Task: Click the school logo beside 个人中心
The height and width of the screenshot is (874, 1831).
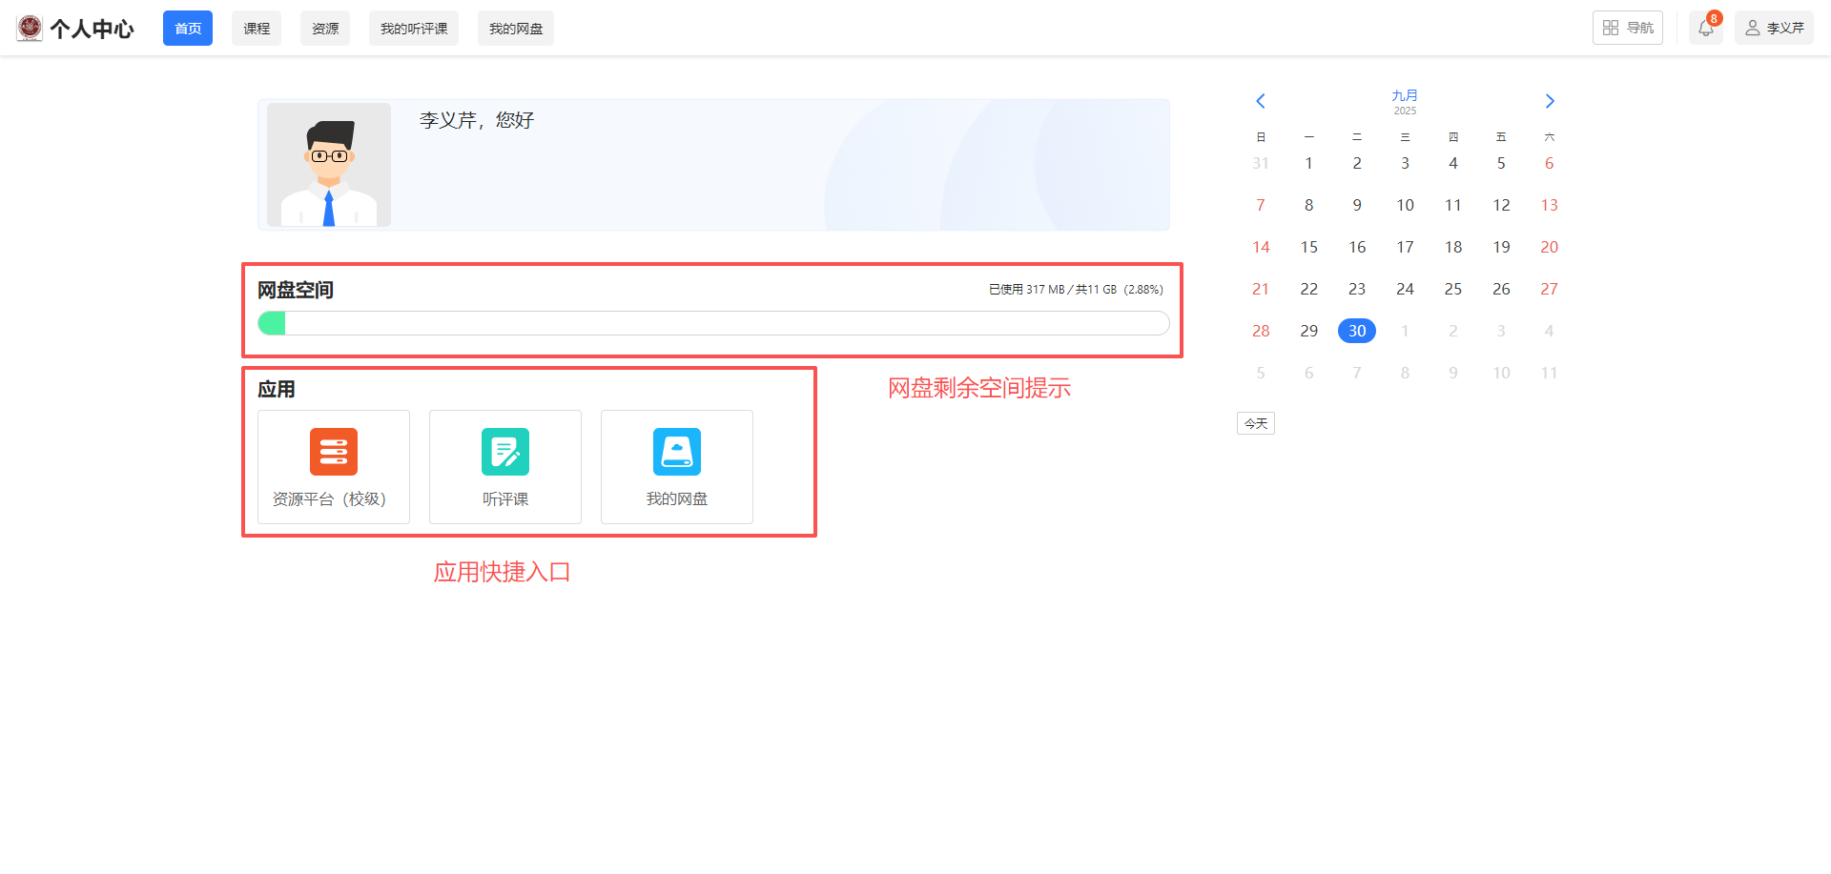Action: tap(30, 29)
